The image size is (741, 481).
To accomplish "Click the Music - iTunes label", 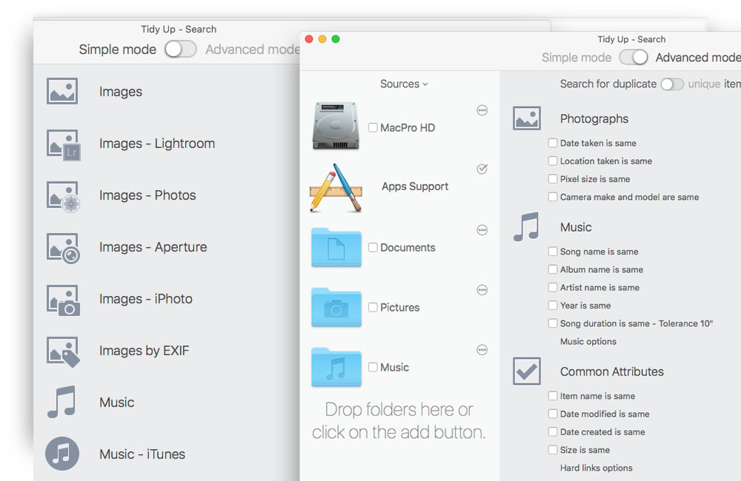I will 142,454.
